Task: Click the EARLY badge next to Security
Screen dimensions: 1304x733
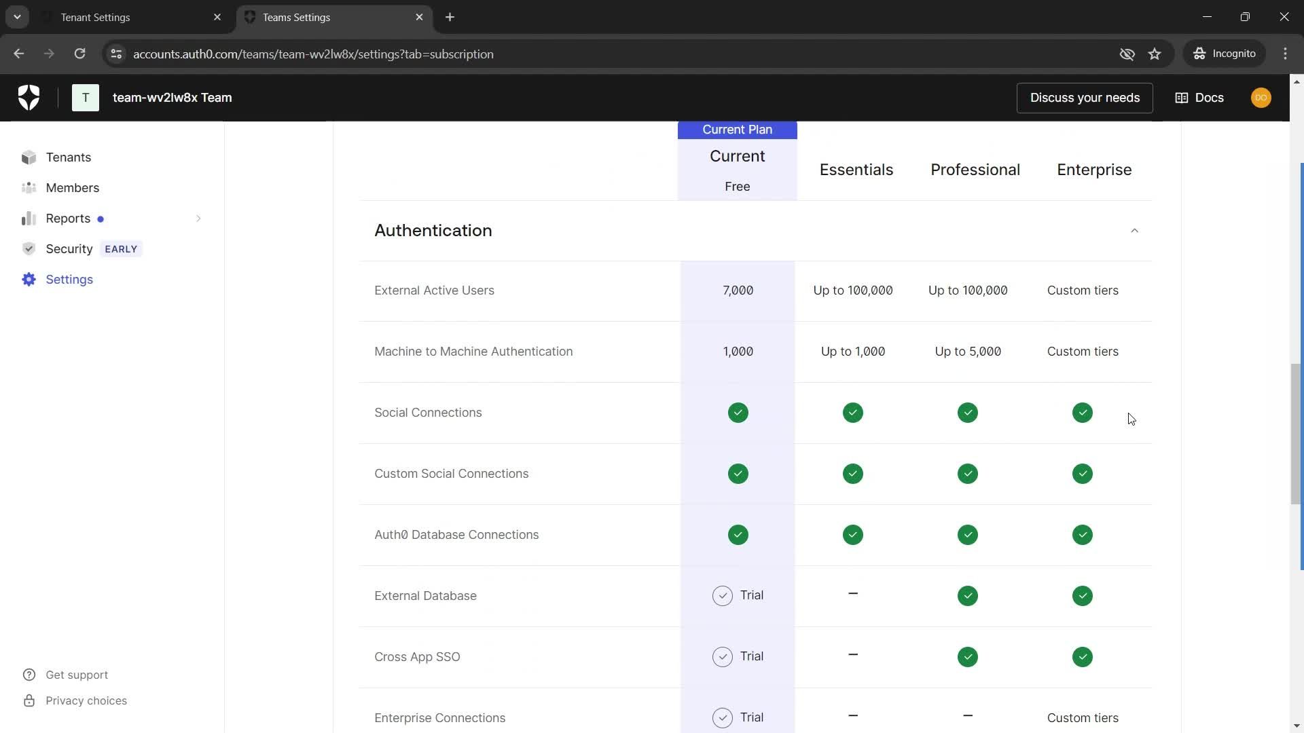Action: (121, 249)
